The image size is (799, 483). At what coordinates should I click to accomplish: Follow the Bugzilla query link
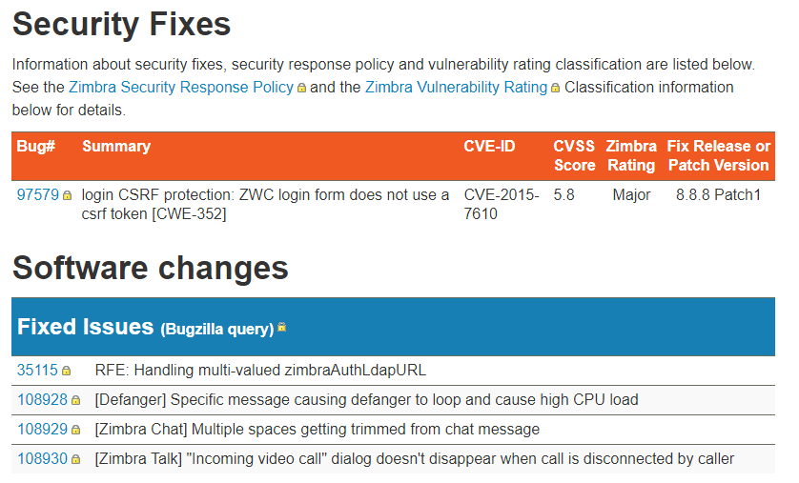click(218, 329)
